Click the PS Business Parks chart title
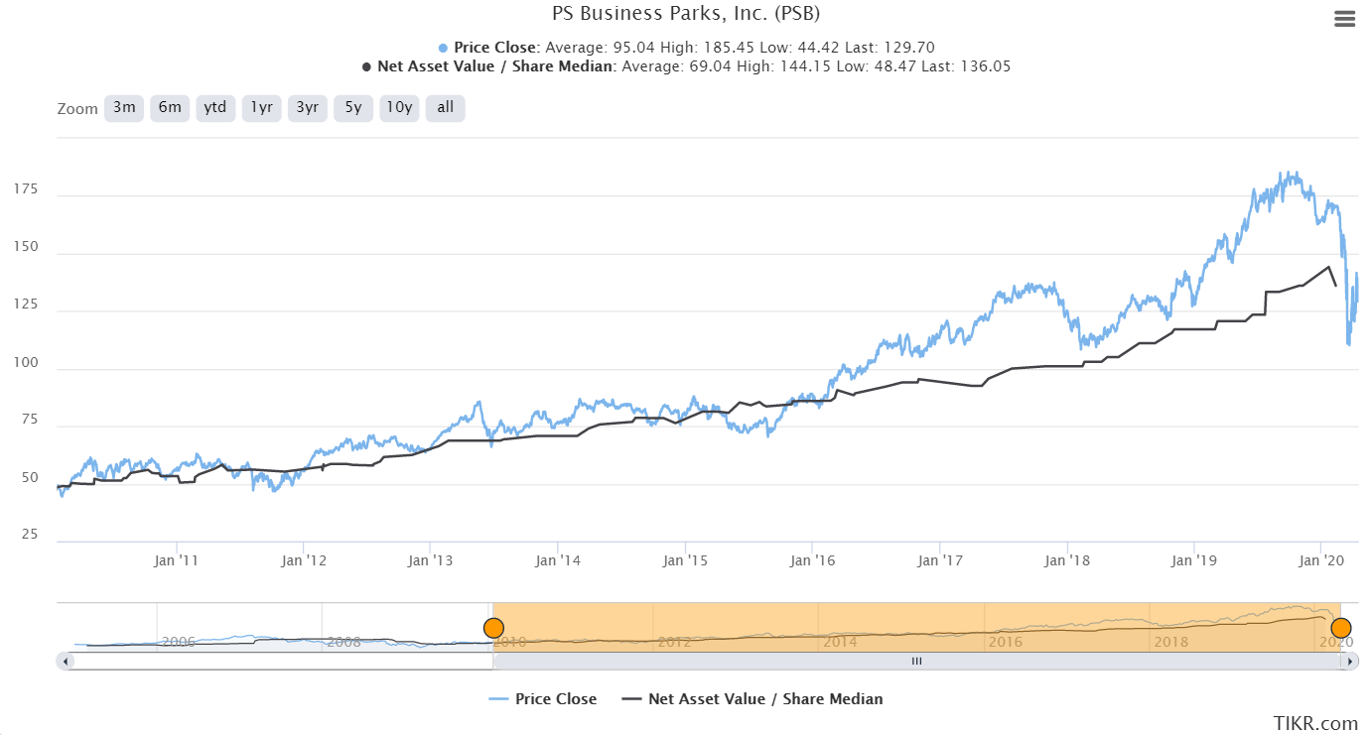 click(x=686, y=14)
